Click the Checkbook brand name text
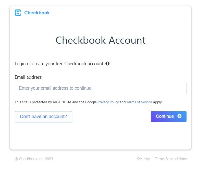The height and width of the screenshot is (173, 210). [x=37, y=13]
